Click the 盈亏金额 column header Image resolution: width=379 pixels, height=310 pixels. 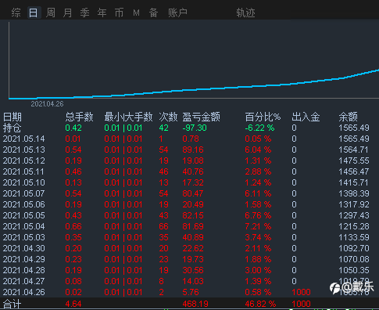(202, 117)
